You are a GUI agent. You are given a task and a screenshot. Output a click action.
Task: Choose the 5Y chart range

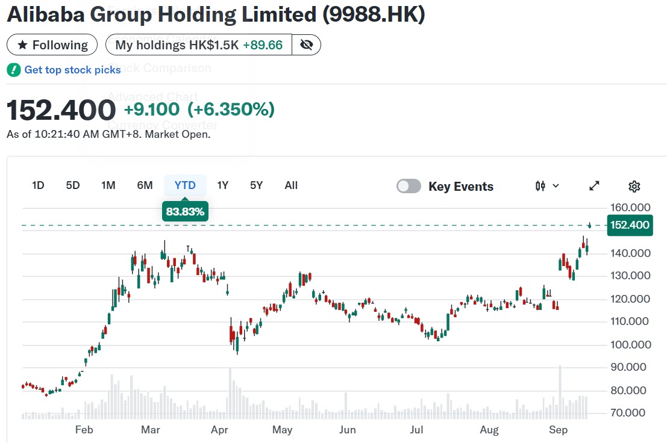pos(256,185)
